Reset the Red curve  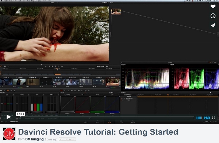(89, 95)
